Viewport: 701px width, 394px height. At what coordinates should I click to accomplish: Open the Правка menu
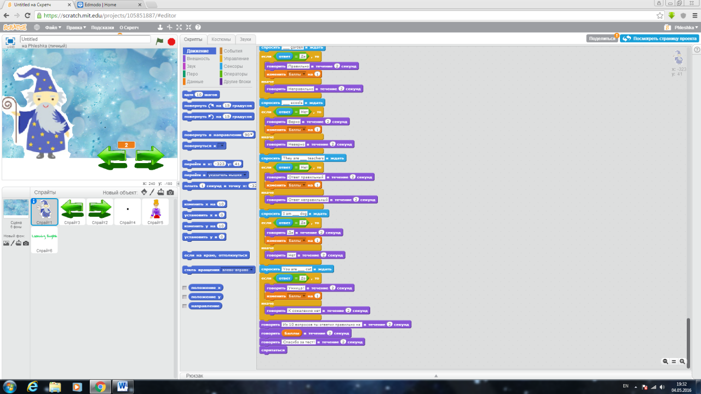click(x=76, y=27)
